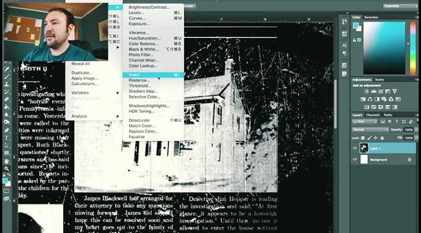Switch to the Styles tab

point(379,80)
